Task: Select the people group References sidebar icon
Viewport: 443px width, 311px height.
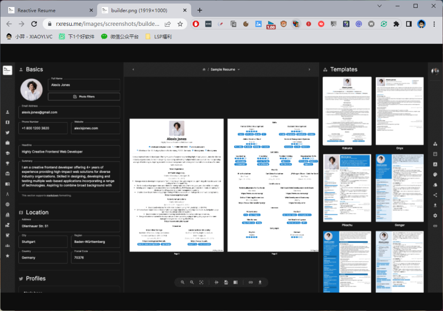Action: coord(8,245)
